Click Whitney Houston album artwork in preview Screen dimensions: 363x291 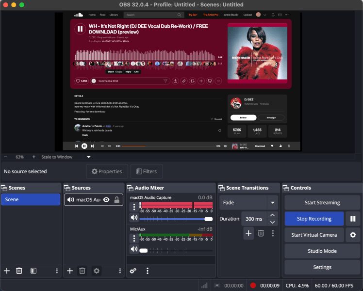click(257, 53)
